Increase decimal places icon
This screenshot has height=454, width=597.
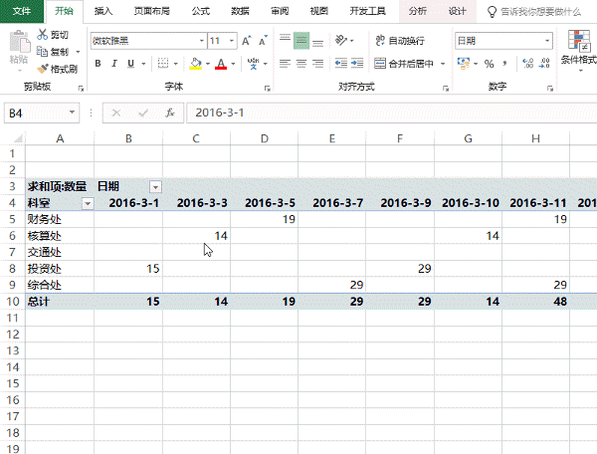coord(528,64)
